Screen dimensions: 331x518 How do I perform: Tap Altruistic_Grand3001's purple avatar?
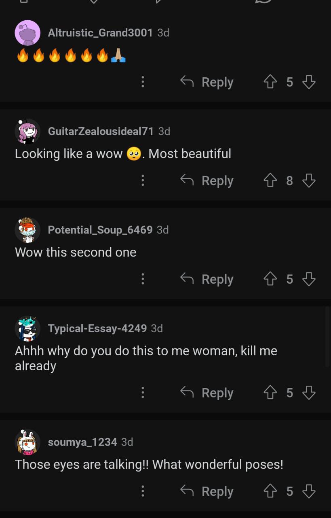click(27, 33)
